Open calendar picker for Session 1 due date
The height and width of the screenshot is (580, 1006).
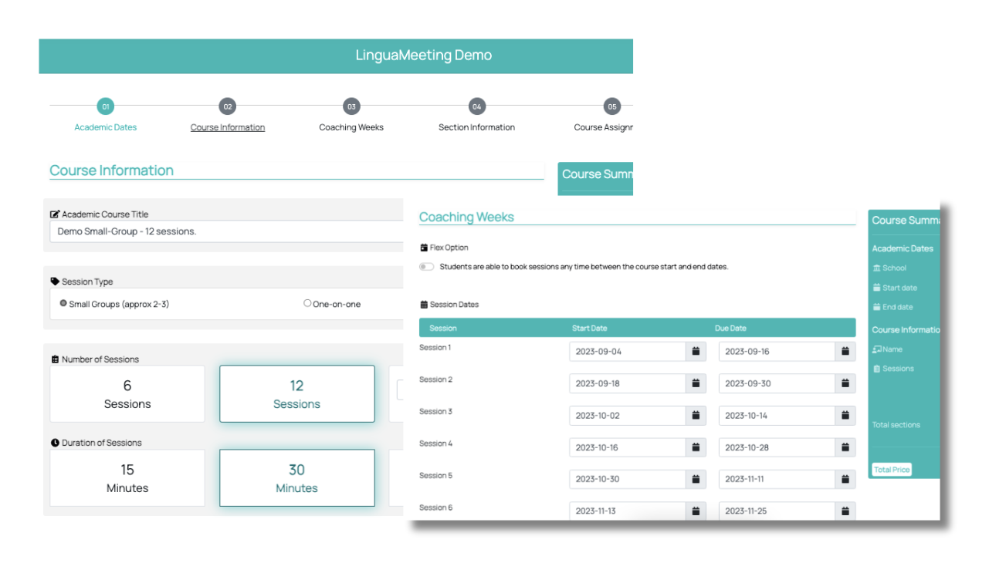845,352
